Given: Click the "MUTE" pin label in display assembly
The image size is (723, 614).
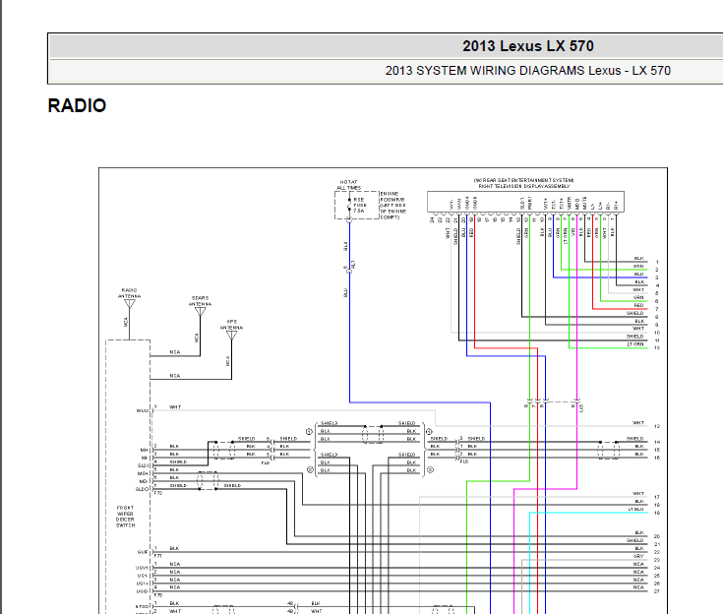Looking at the screenshot, I should click(584, 203).
